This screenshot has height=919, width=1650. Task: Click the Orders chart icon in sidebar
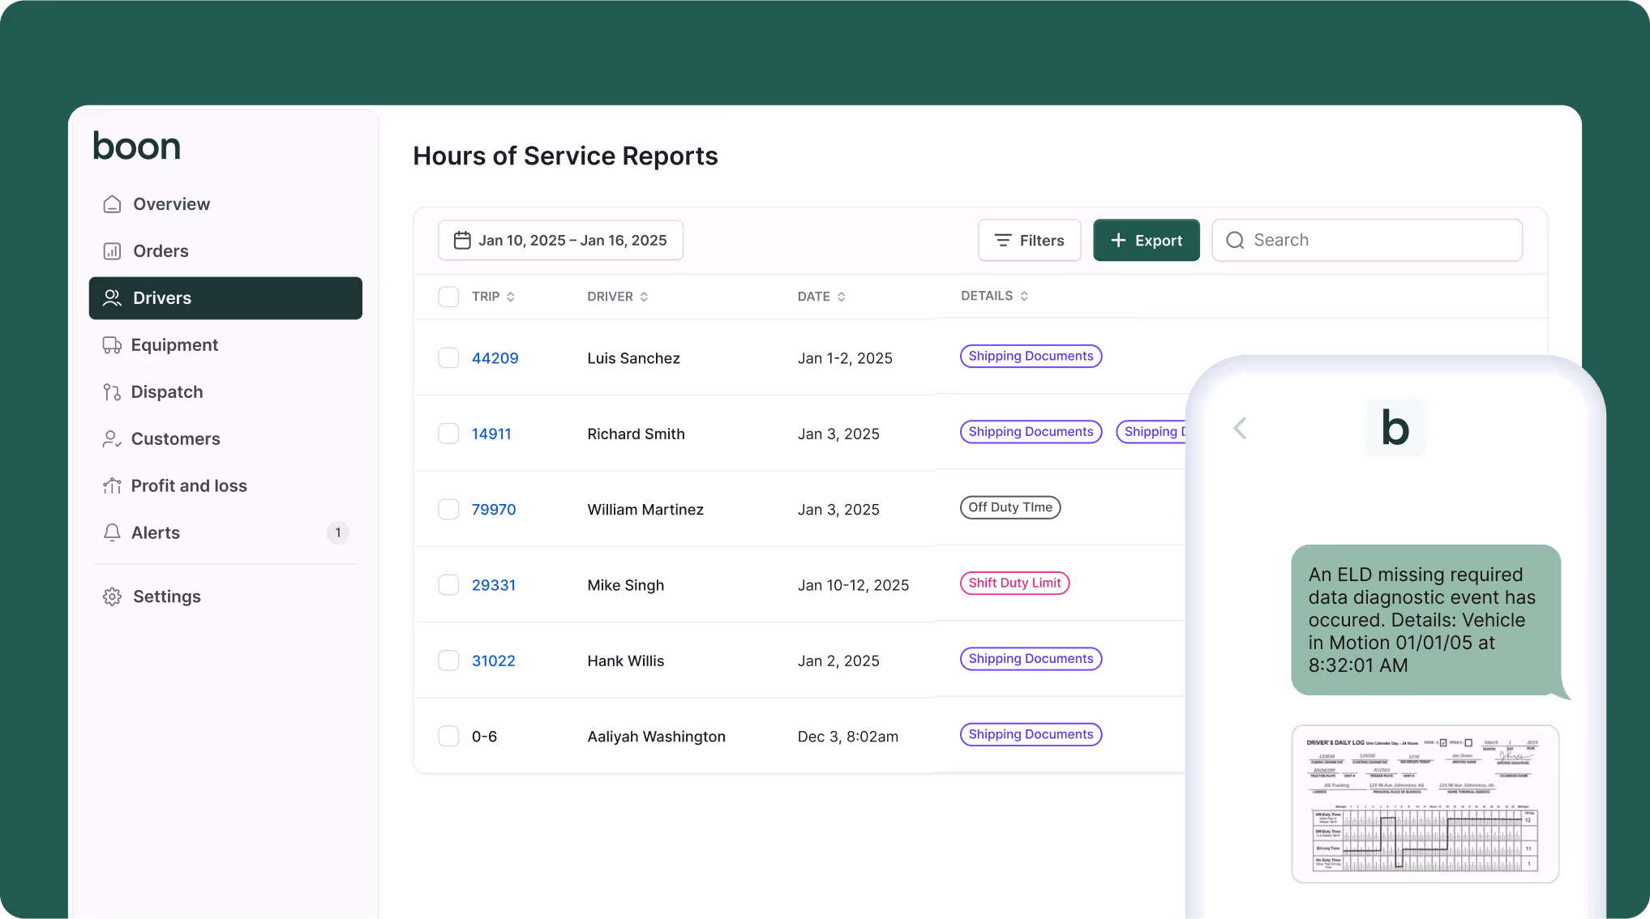click(112, 251)
